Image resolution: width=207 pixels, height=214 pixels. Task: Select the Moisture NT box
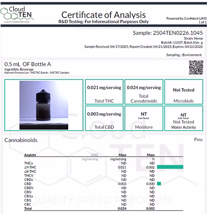(144, 118)
